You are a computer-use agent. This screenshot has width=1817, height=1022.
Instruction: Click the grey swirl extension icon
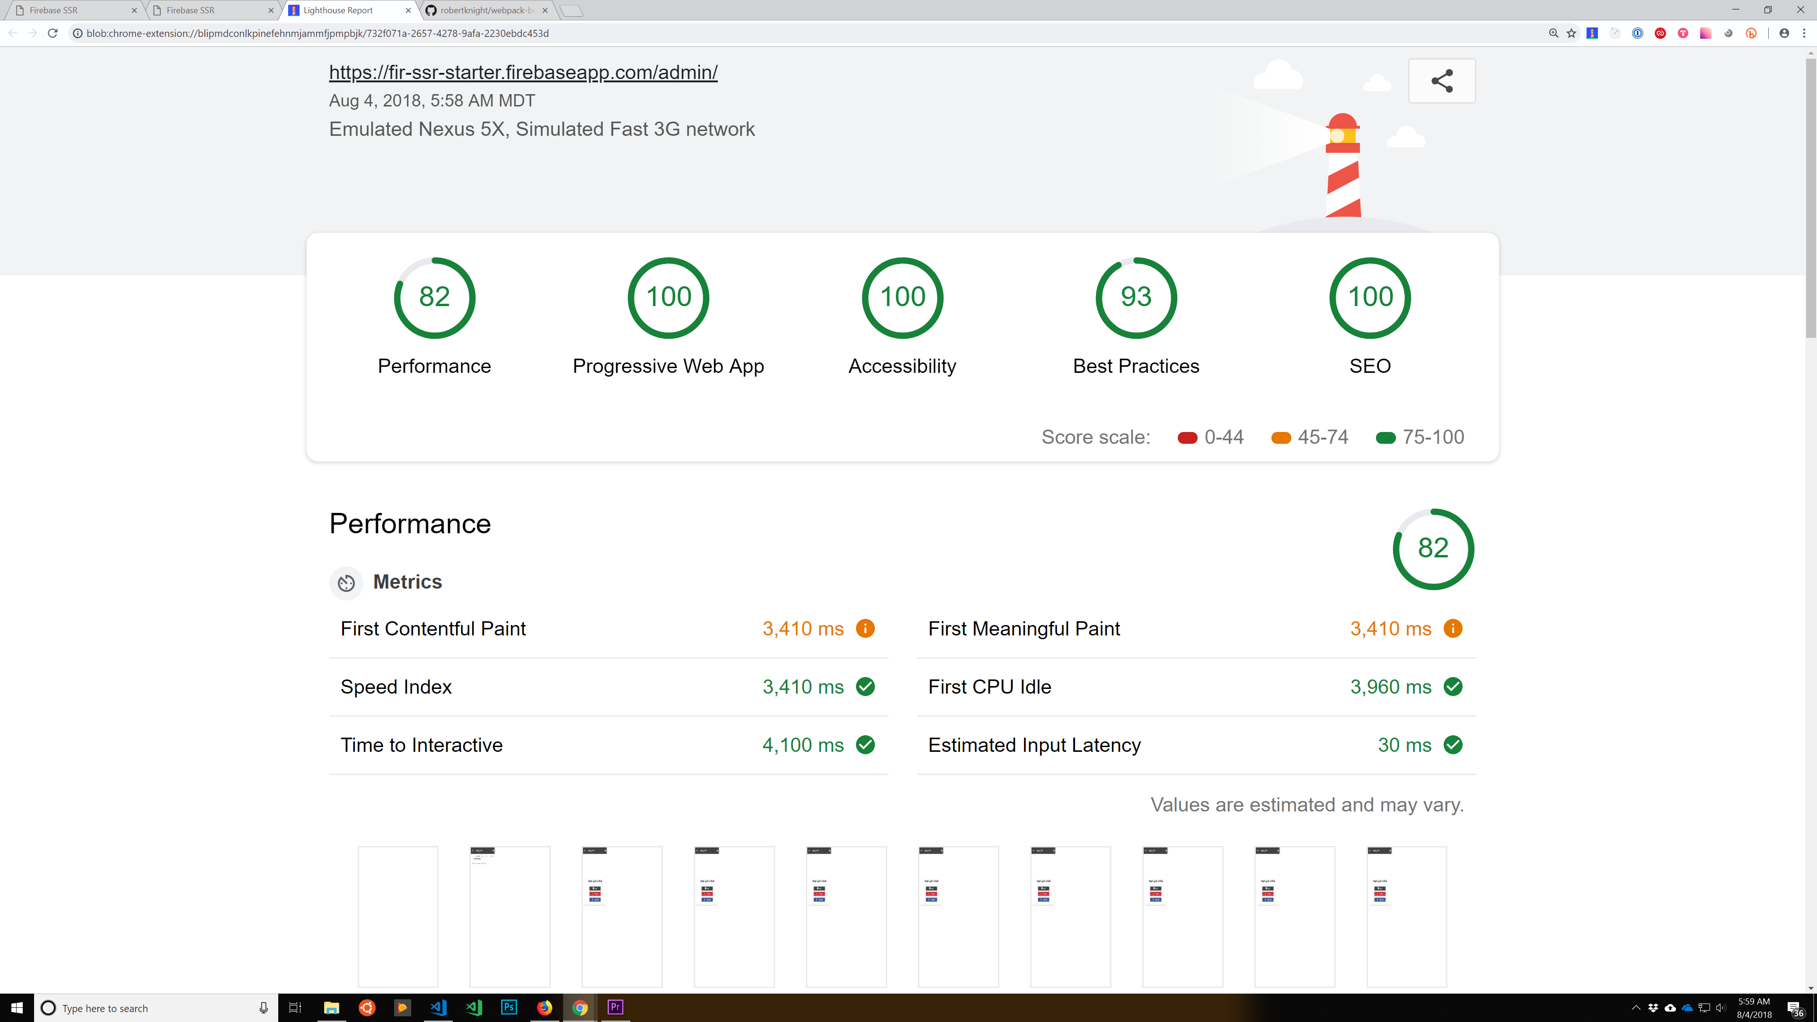(x=1728, y=33)
